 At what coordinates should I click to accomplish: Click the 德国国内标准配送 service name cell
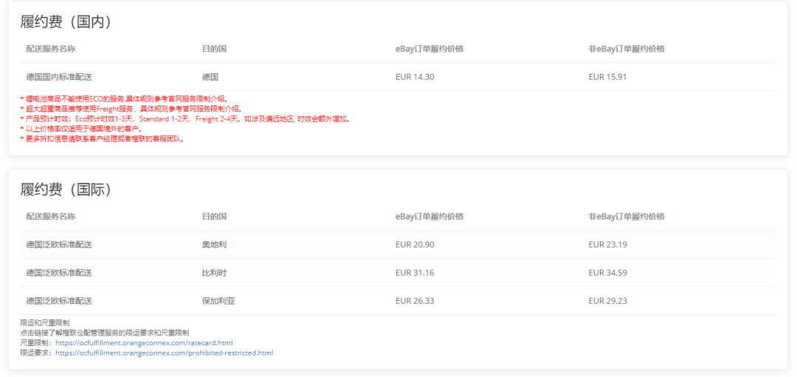click(x=59, y=77)
